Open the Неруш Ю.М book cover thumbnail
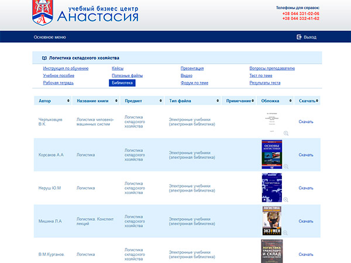 pos(271,188)
